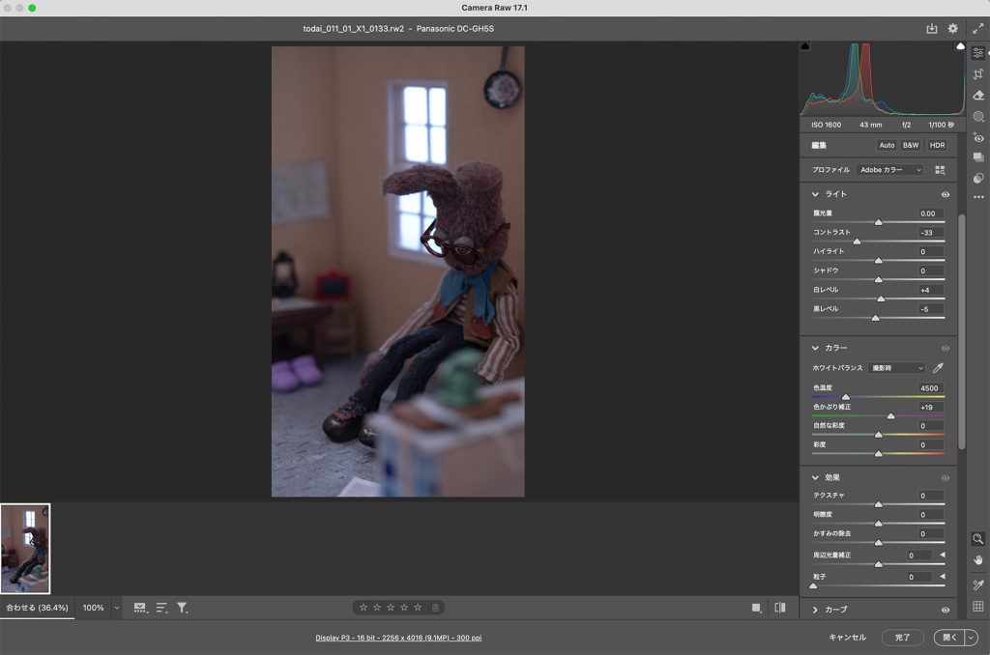
Task: Toggle the grid overlay icon
Action: point(978,607)
